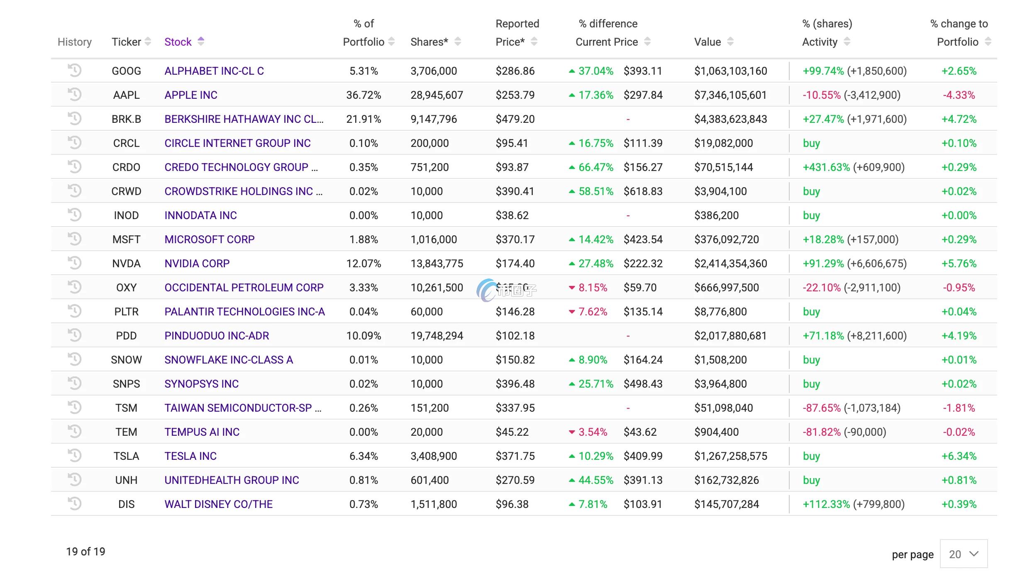1015x581 pixels.
Task: Open history icon for SNOW row
Action: pyautogui.click(x=74, y=359)
